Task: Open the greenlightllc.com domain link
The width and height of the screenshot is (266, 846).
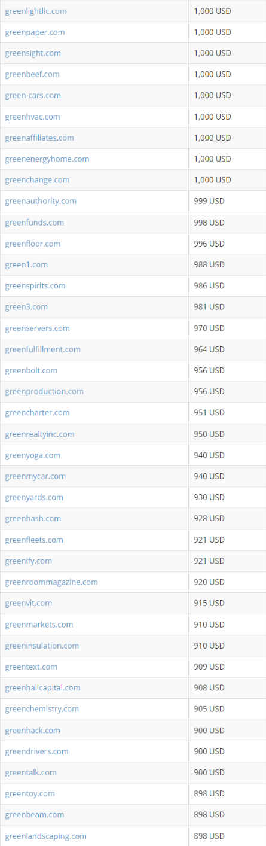Action: point(36,11)
